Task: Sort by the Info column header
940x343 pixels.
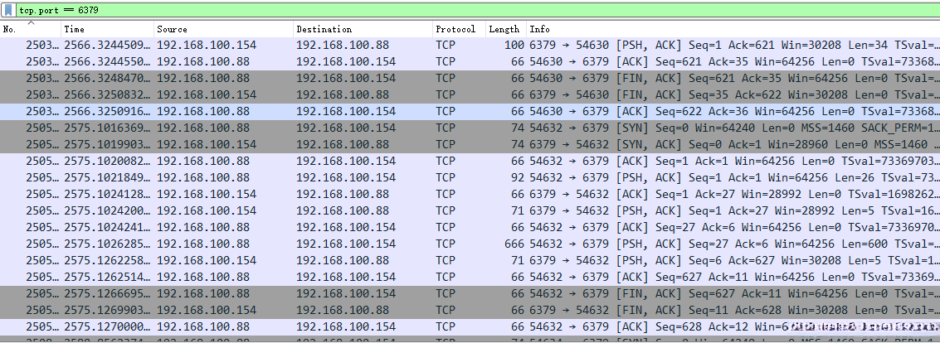Action: point(733,29)
